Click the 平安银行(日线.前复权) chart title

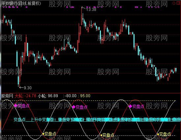(x=21, y=3)
